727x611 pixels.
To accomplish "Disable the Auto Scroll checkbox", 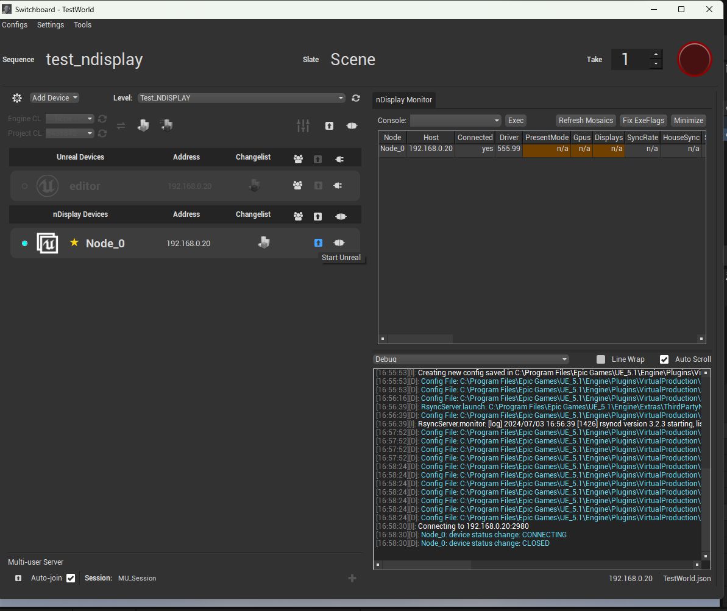I will (x=664, y=359).
